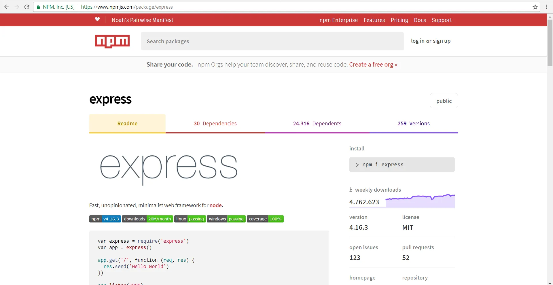The height and width of the screenshot is (285, 553).
Task: Click the license value MIT
Action: (408, 227)
